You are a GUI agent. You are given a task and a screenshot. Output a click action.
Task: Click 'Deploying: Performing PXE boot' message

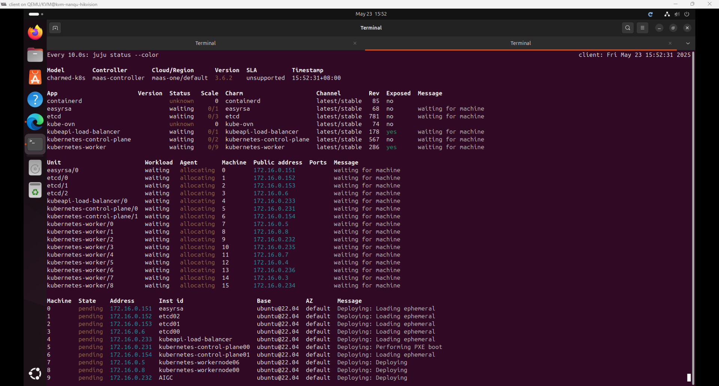point(389,347)
